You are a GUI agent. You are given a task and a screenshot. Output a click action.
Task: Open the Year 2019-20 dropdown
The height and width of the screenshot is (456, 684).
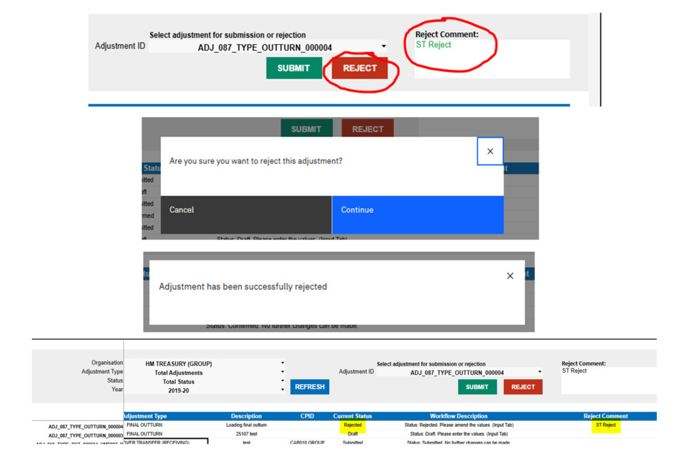tap(283, 391)
